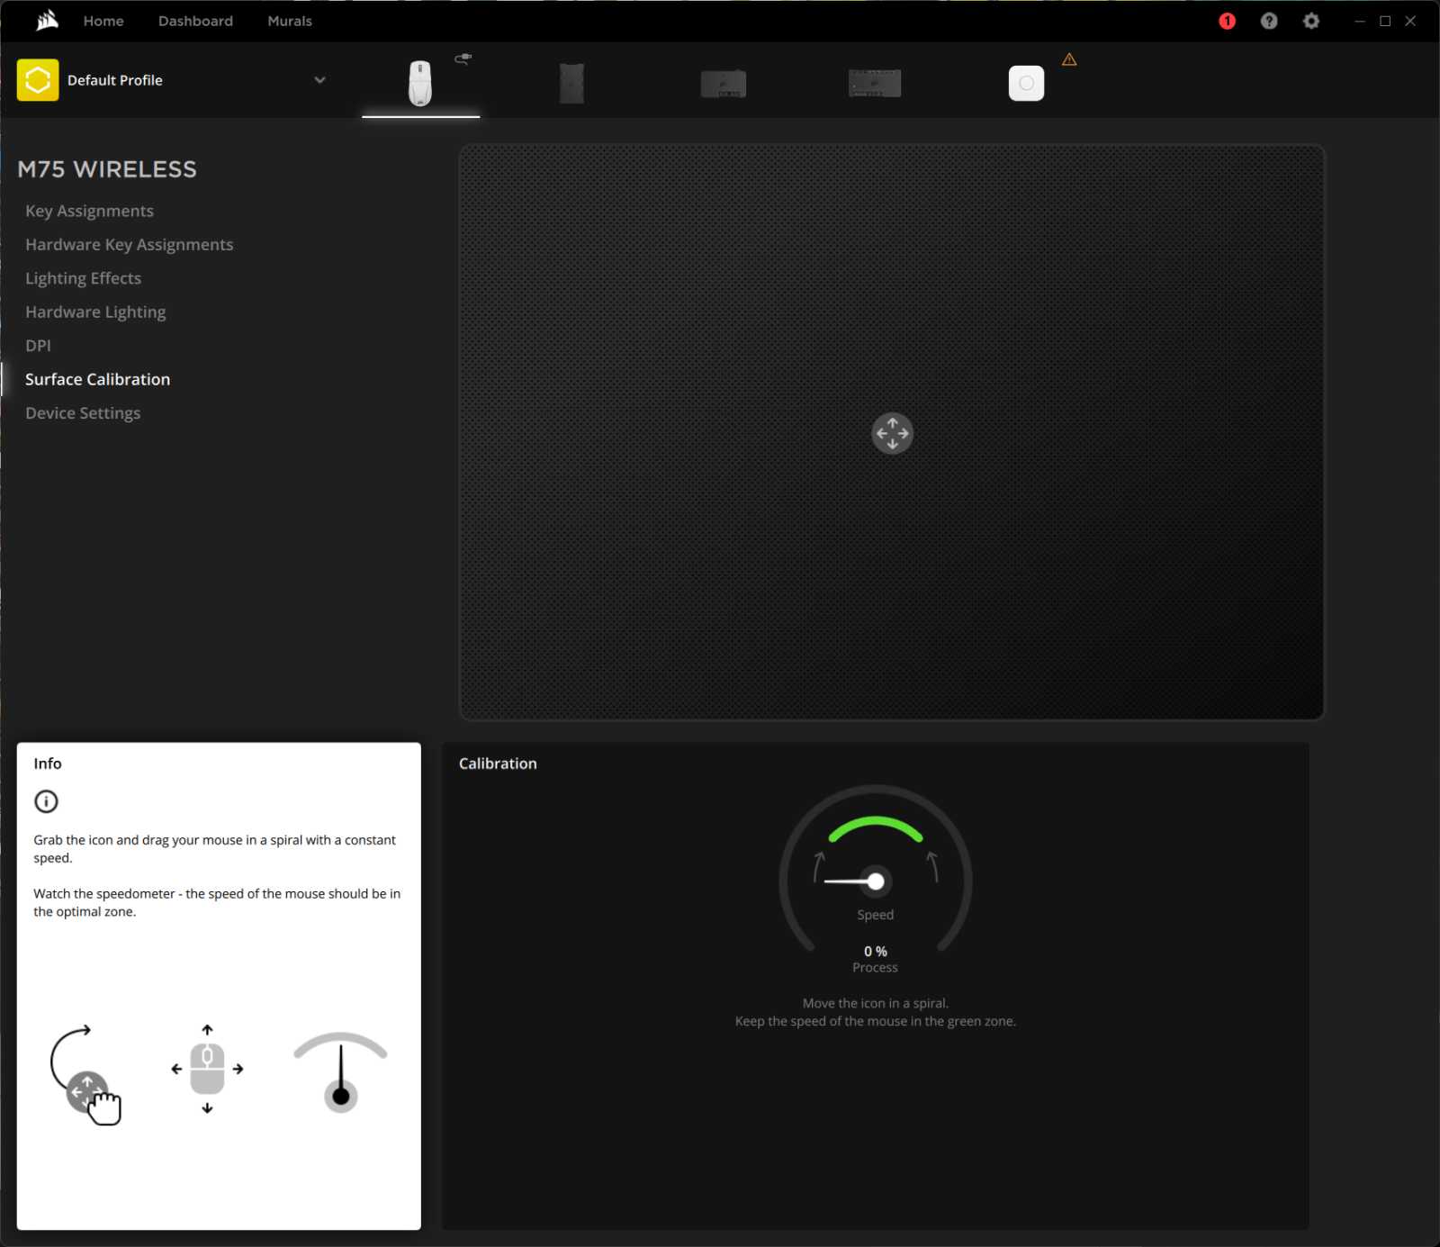Open the help question mark icon
This screenshot has width=1440, height=1247.
coord(1269,21)
